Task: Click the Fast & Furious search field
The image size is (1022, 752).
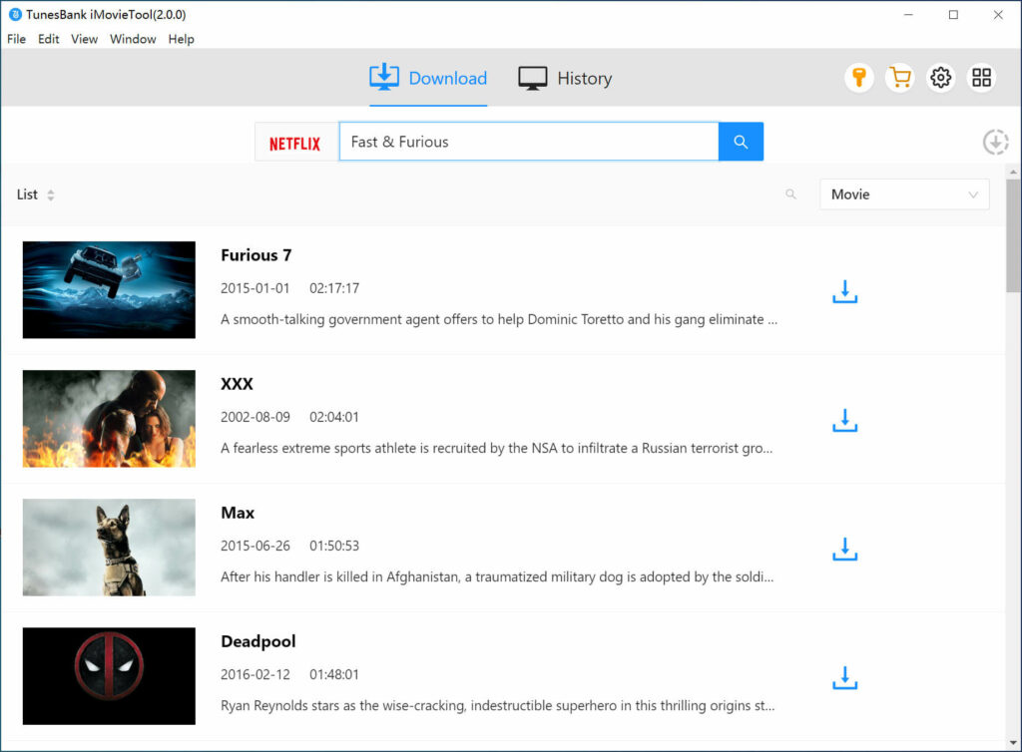Action: pyautogui.click(x=528, y=142)
